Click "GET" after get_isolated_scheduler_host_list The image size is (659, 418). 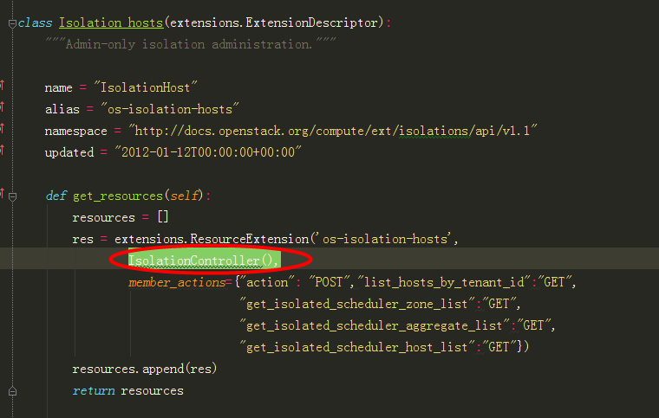[499, 347]
